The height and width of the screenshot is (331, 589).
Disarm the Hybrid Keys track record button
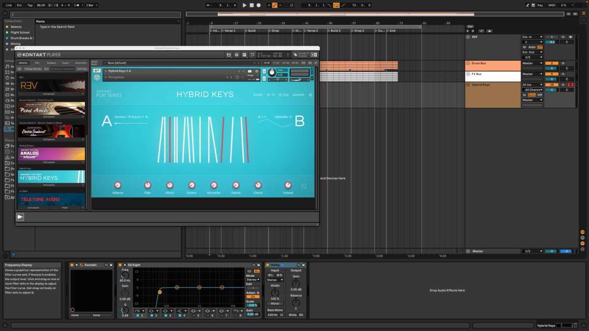570,85
